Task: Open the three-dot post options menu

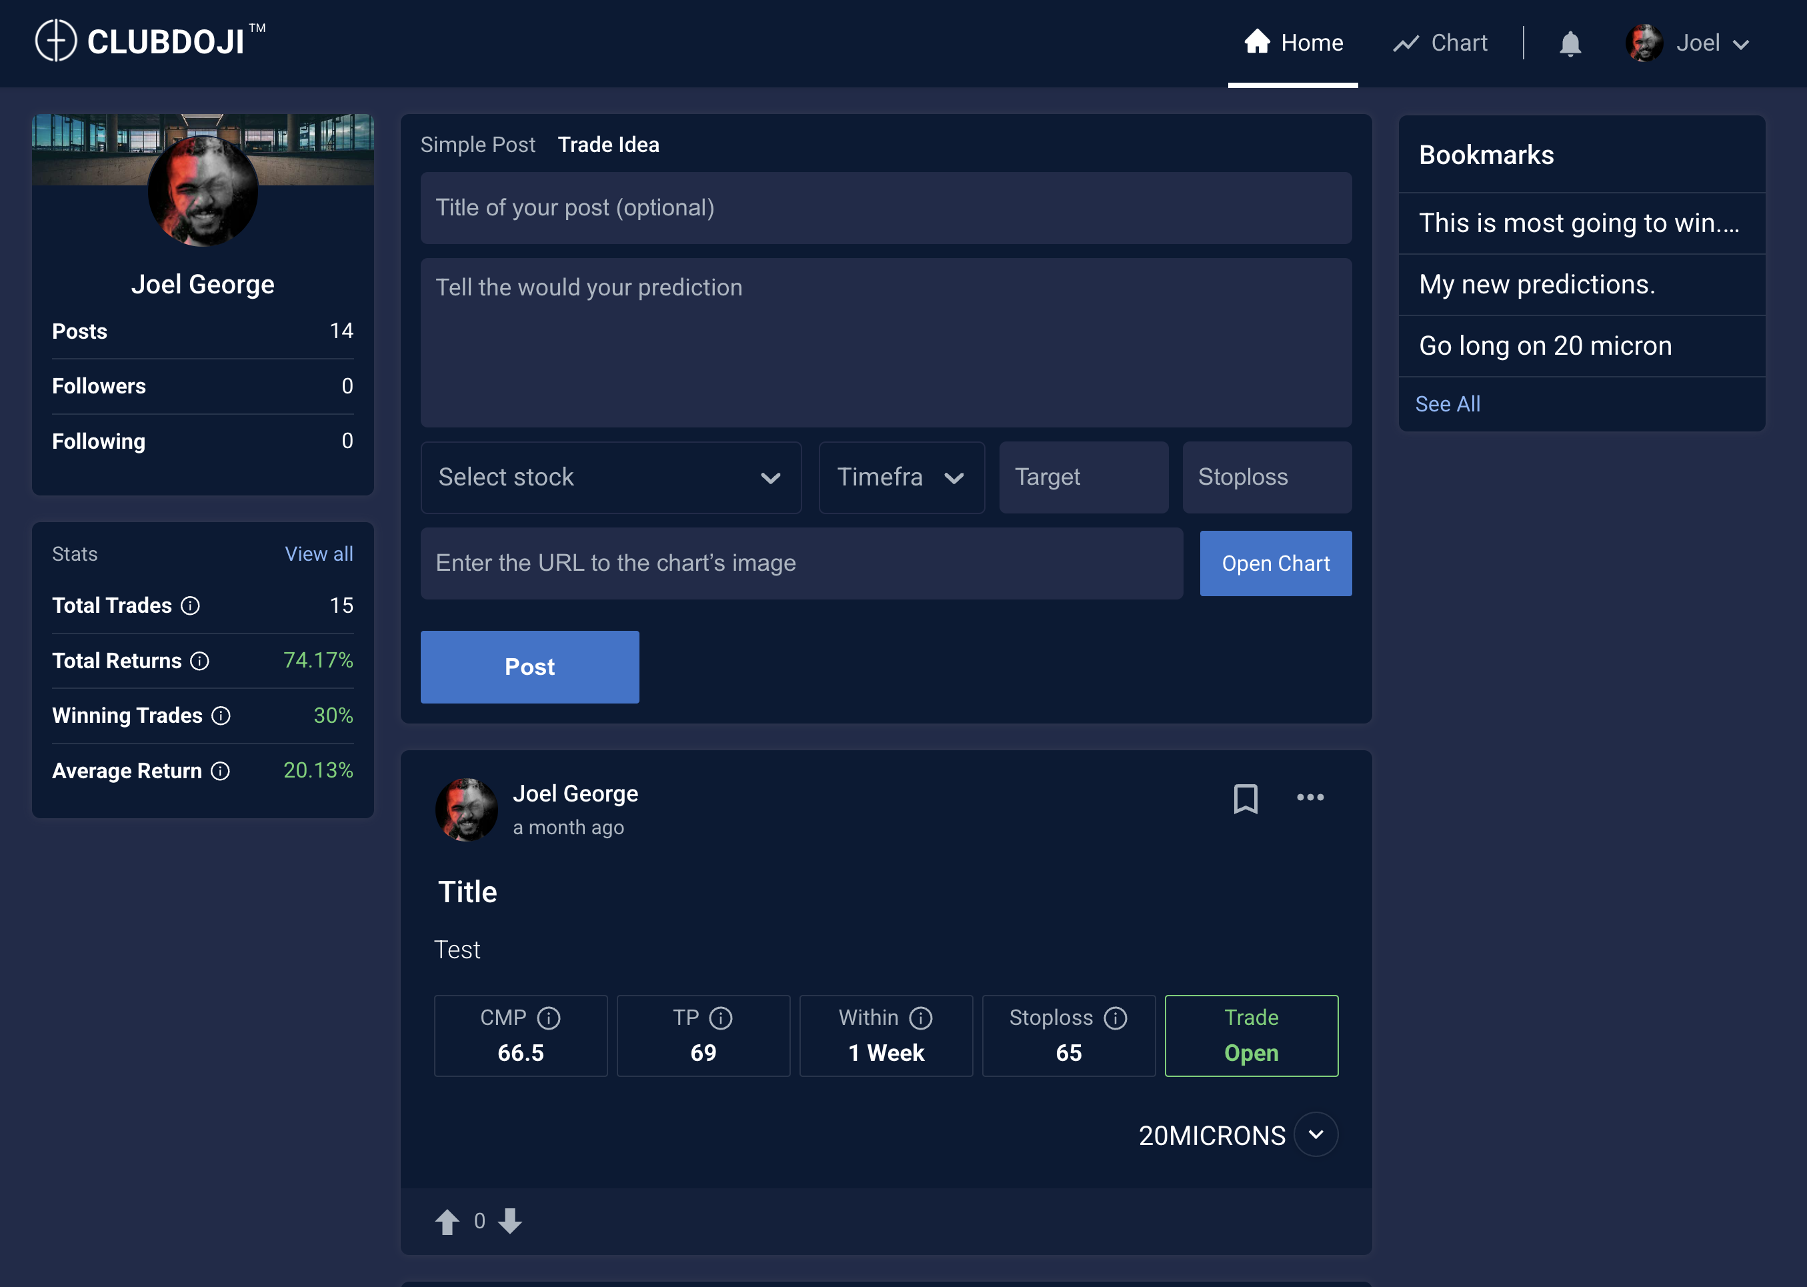Action: click(x=1310, y=798)
